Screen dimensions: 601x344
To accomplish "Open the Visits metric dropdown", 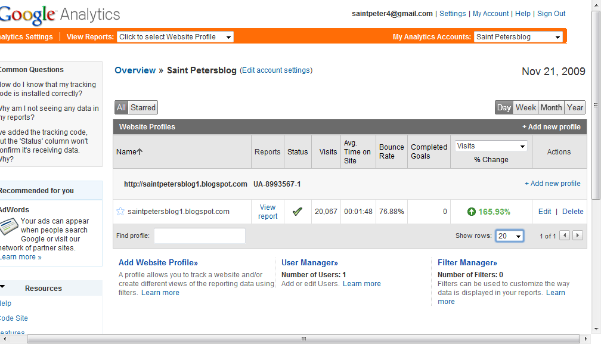I will (491, 146).
